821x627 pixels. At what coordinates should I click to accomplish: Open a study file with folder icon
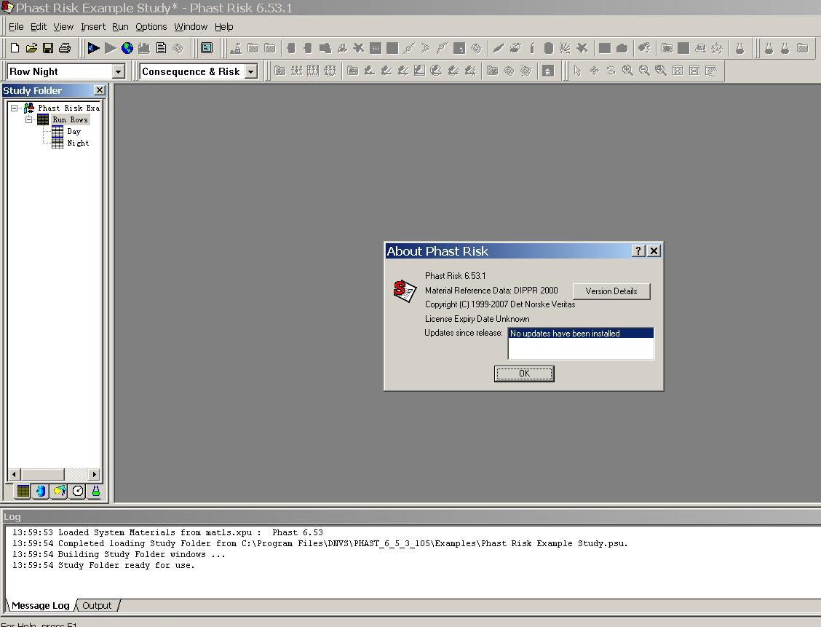[x=31, y=48]
